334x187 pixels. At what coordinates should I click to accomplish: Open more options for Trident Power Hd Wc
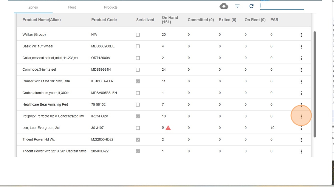tap(301, 140)
